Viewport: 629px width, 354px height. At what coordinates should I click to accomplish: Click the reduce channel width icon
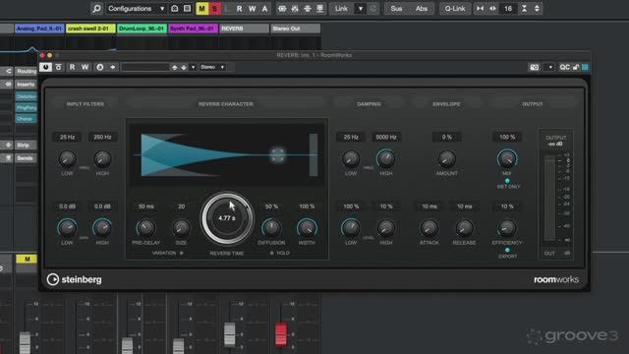480,9
